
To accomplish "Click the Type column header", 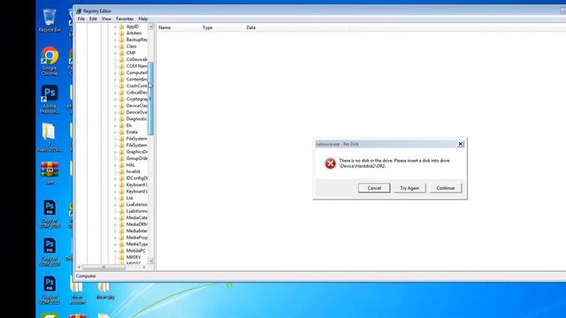I will tap(222, 27).
